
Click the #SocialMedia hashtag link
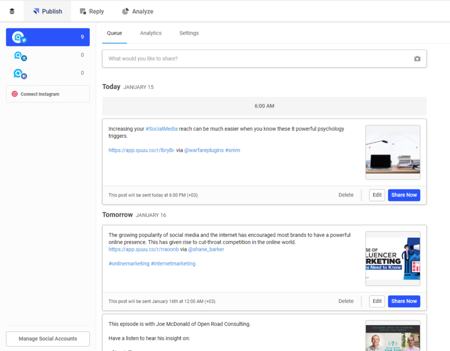click(x=161, y=129)
